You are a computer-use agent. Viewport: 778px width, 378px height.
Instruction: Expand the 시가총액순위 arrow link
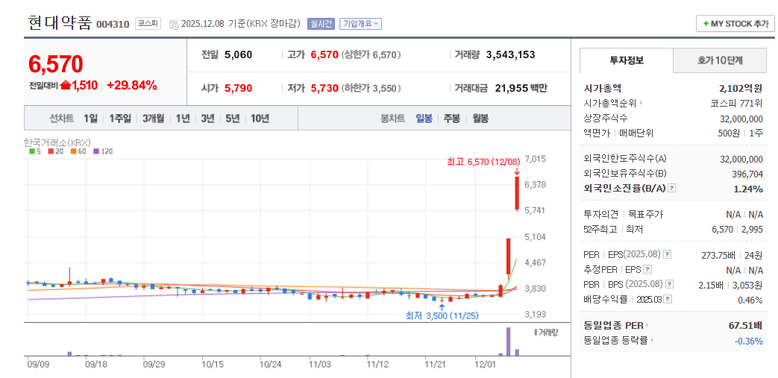coord(641,104)
